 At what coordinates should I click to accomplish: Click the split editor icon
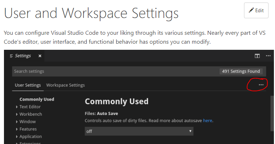coord(257,56)
